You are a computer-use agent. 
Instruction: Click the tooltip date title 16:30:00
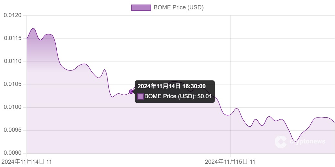pos(172,86)
